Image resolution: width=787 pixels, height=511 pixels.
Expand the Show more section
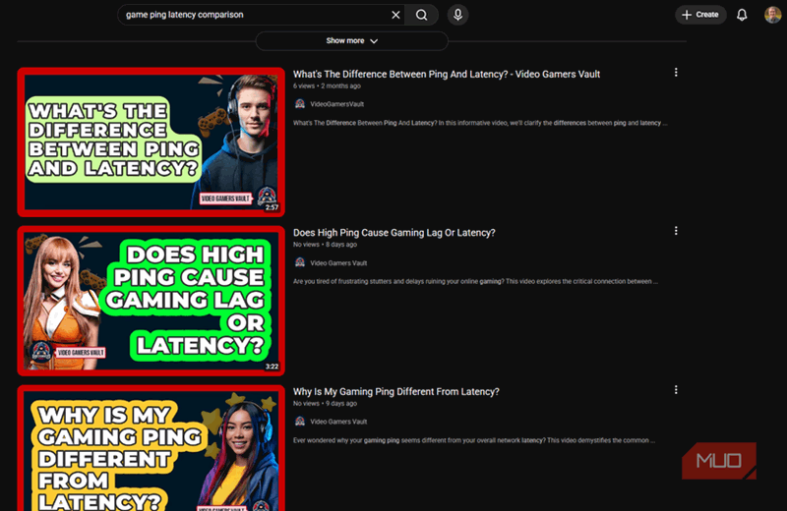[351, 41]
